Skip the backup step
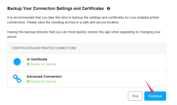 135,96
